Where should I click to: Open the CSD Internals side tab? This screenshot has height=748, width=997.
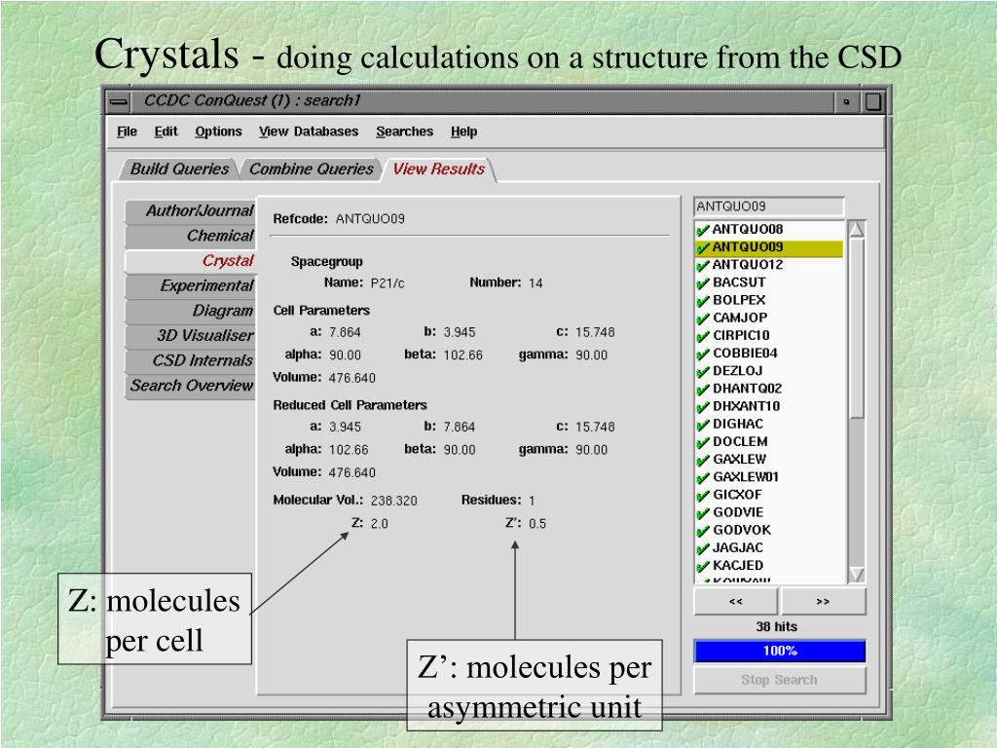[x=192, y=360]
